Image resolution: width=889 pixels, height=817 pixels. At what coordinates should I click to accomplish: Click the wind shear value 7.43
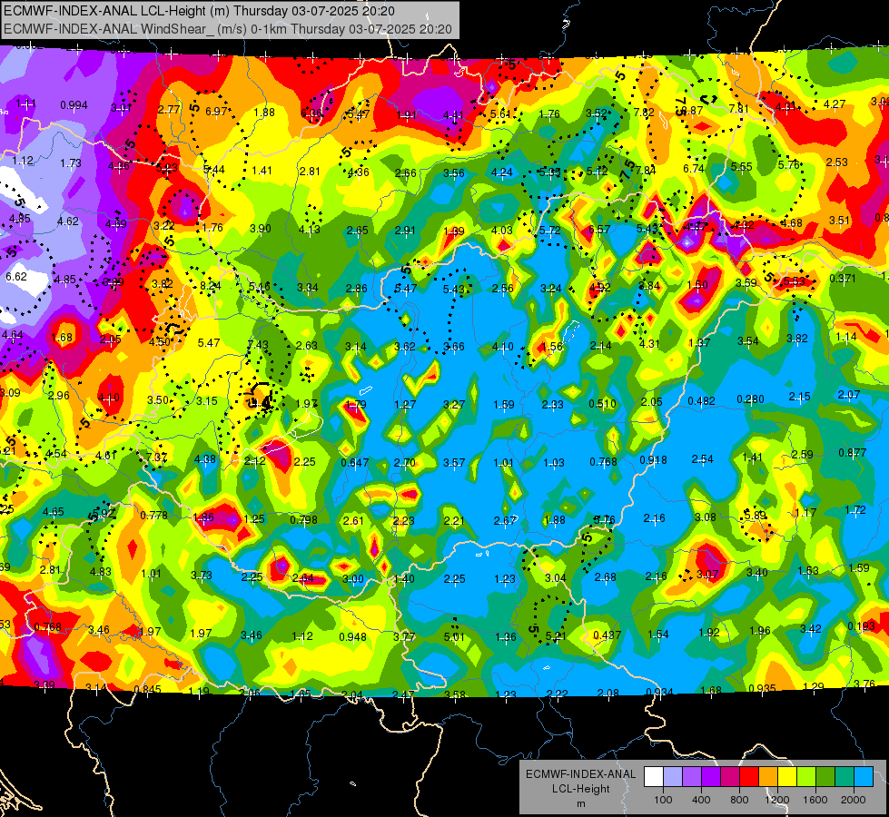click(x=257, y=344)
